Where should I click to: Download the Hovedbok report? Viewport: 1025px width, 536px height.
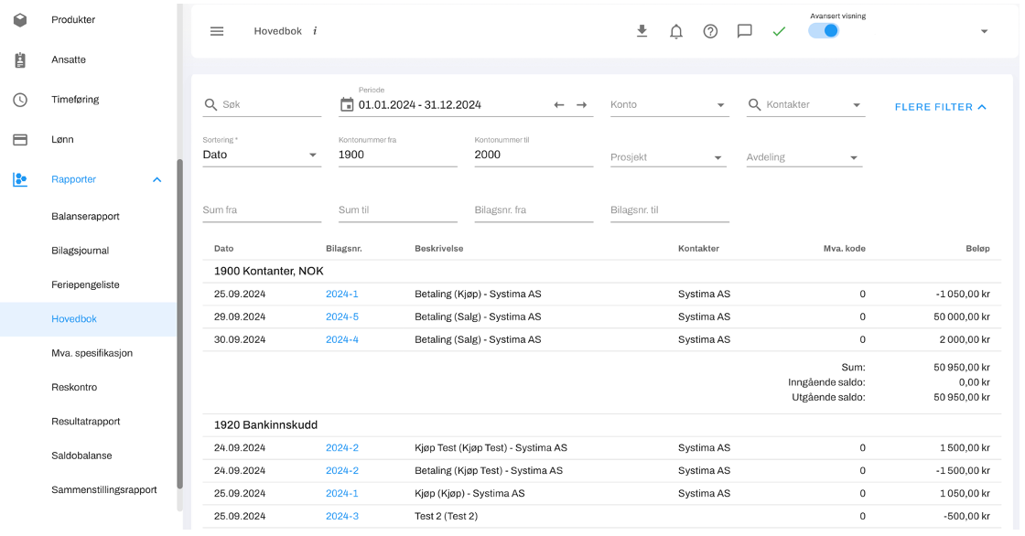[x=642, y=31]
